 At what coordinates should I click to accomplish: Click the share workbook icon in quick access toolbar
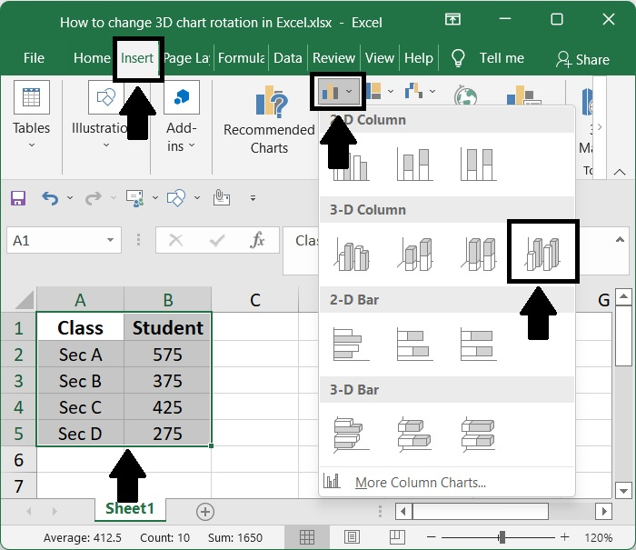(x=135, y=198)
